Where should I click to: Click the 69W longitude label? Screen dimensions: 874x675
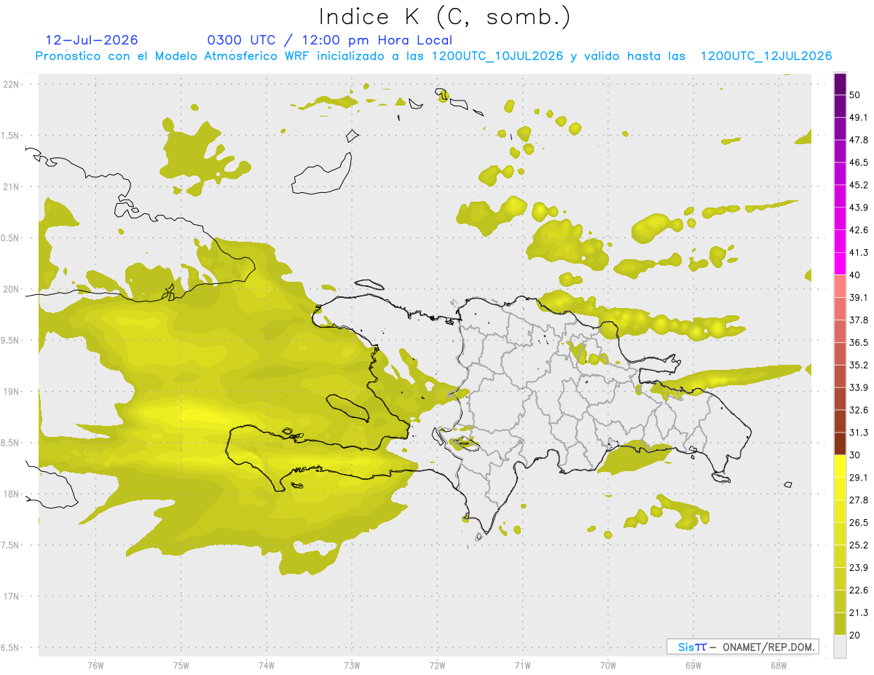693,665
